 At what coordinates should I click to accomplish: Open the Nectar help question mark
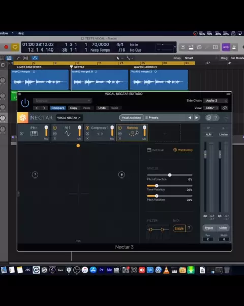pyautogui.click(x=216, y=118)
